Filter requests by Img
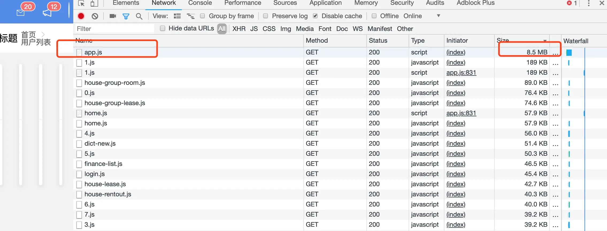Image resolution: width=607 pixels, height=231 pixels. tap(286, 29)
